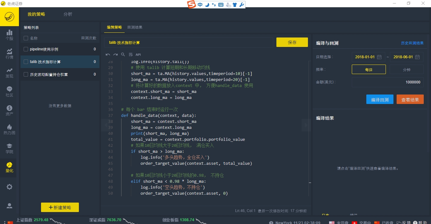Click the 金额 amount input field
The width and height of the screenshot is (431, 224).
click(x=387, y=82)
